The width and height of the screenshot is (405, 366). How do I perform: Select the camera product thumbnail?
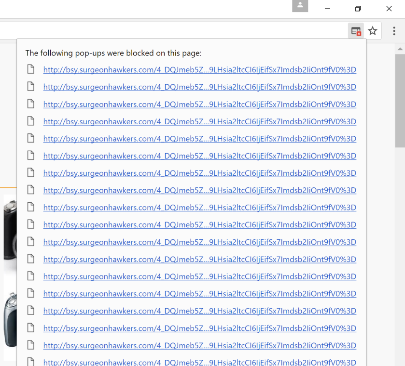pyautogui.click(x=10, y=226)
